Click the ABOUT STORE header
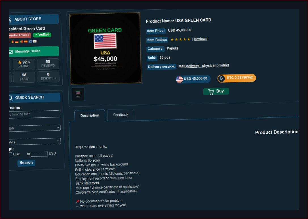 coord(34,19)
